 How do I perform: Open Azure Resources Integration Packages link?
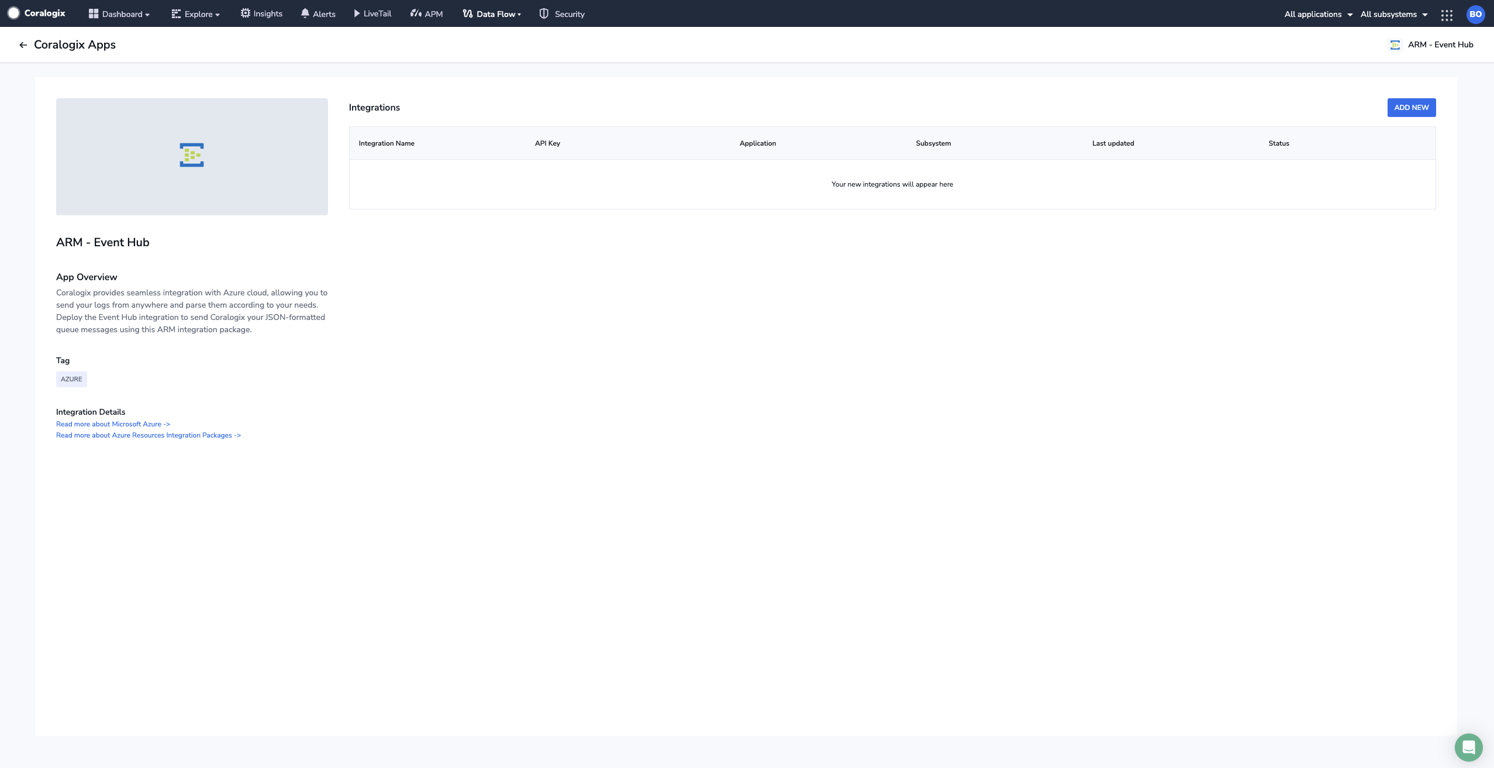(x=149, y=435)
